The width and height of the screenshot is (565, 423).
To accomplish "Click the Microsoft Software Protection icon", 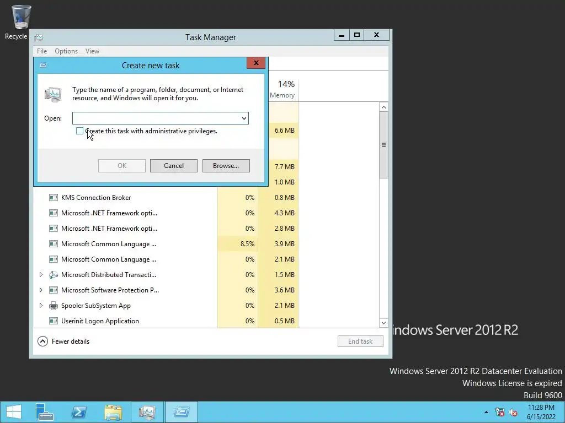I will click(x=54, y=290).
